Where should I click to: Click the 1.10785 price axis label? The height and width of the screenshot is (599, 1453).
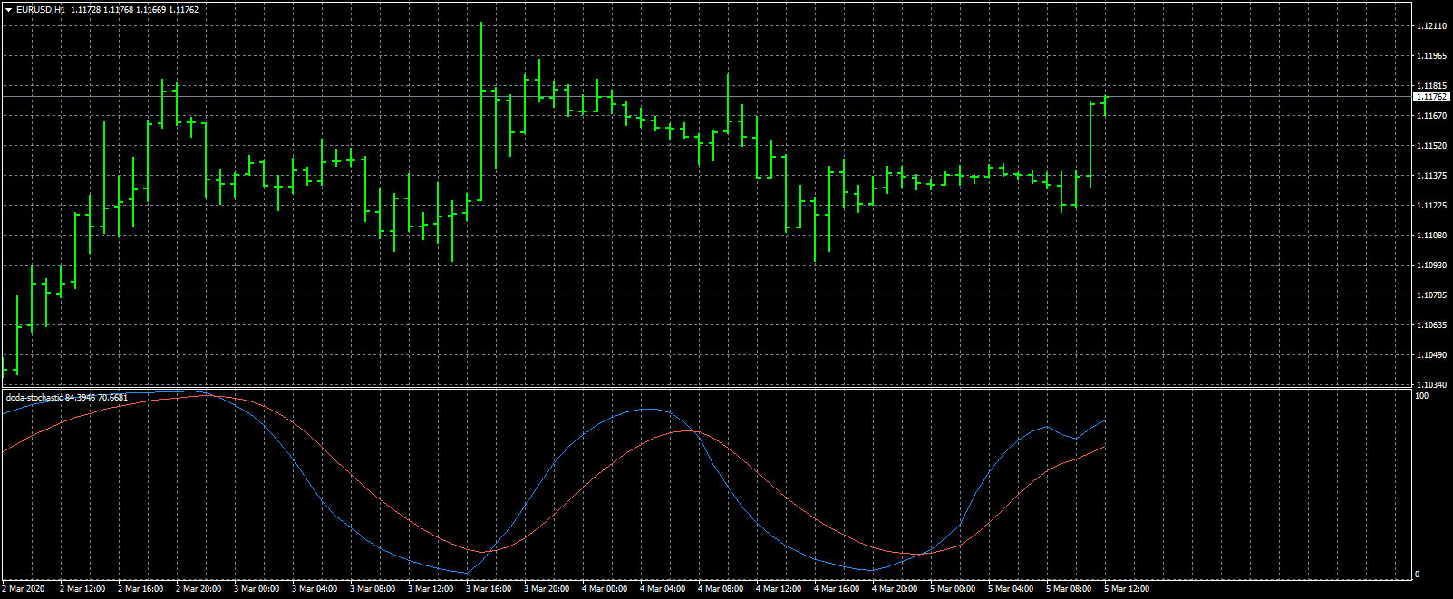(x=1431, y=295)
